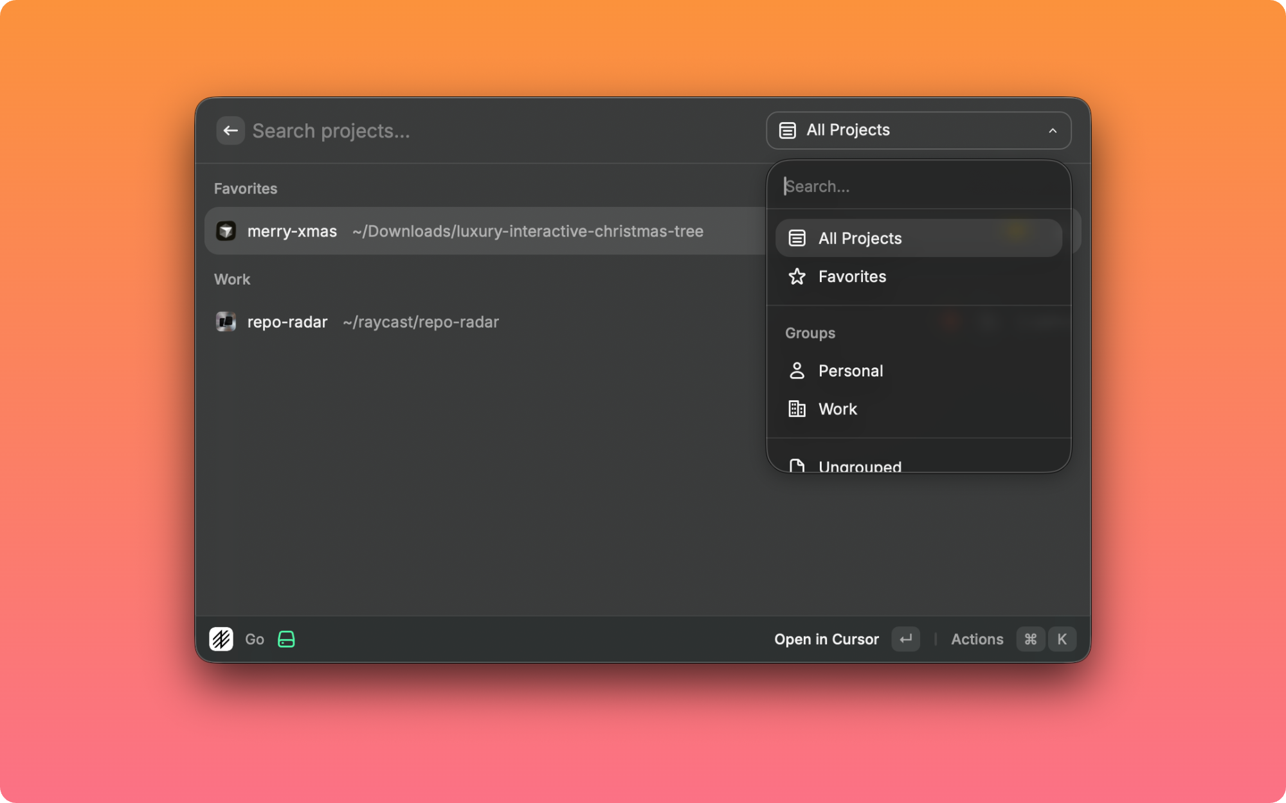Click the merry-xmas project icon

(x=227, y=231)
